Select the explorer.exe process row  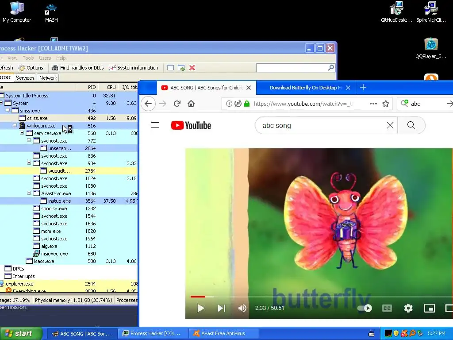pos(69,284)
